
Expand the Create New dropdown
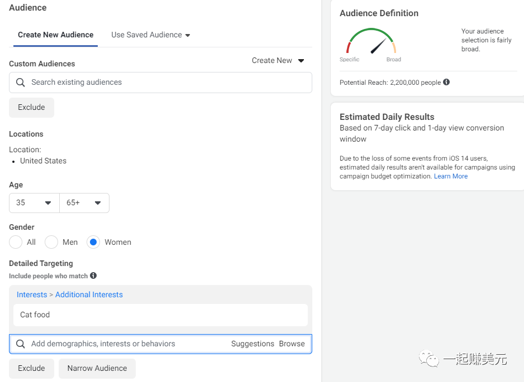(278, 60)
